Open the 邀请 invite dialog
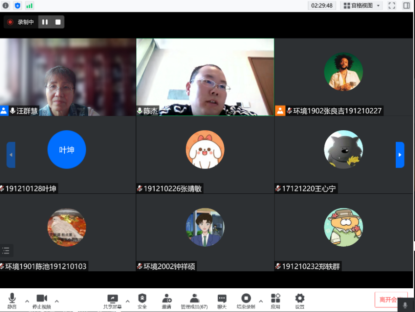Image resolution: width=415 pixels, height=312 pixels. [x=167, y=301]
